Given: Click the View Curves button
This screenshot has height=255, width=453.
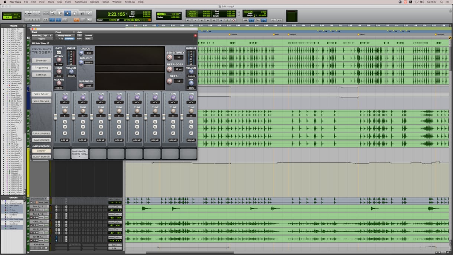Looking at the screenshot, I should click(41, 101).
